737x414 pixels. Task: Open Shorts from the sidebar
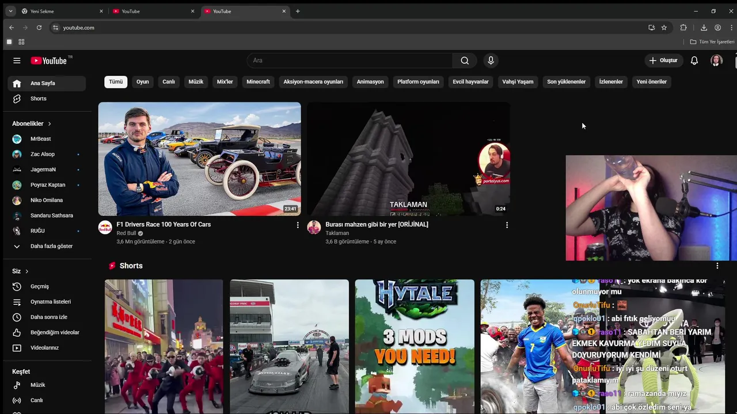point(47,99)
